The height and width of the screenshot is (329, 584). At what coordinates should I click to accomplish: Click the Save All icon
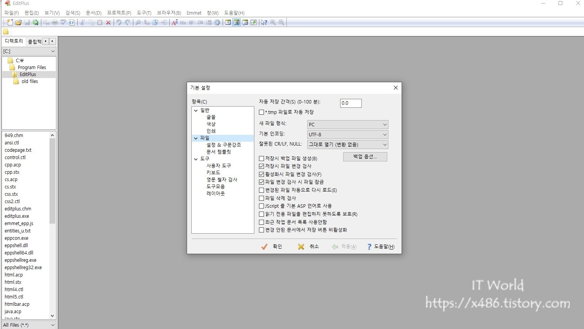click(x=36, y=22)
